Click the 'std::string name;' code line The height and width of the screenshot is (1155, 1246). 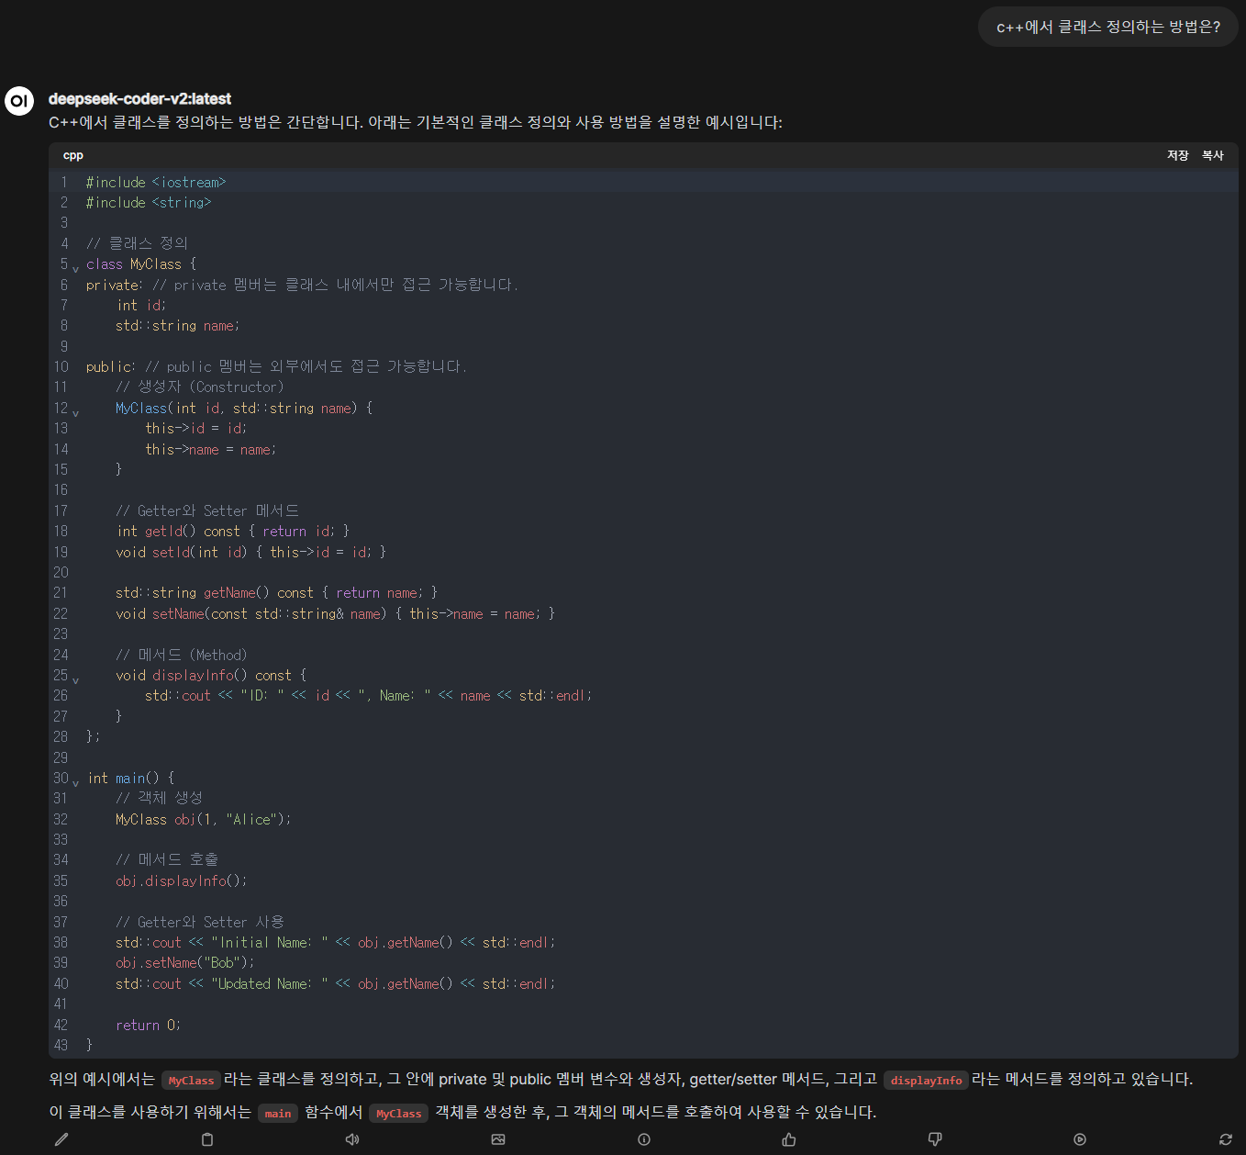click(x=178, y=325)
